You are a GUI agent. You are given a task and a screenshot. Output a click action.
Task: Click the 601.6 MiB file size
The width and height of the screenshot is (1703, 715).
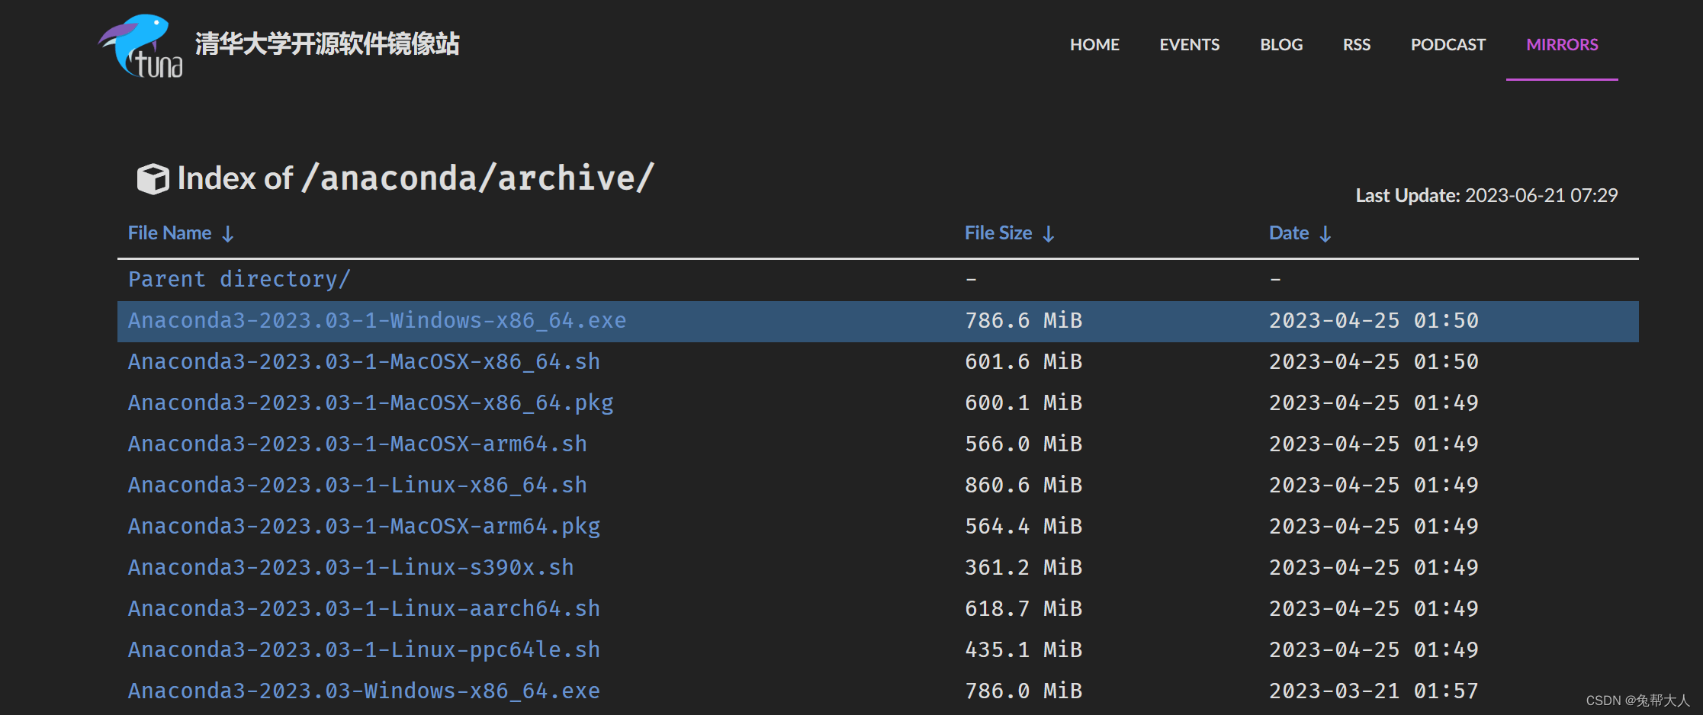point(1023,362)
